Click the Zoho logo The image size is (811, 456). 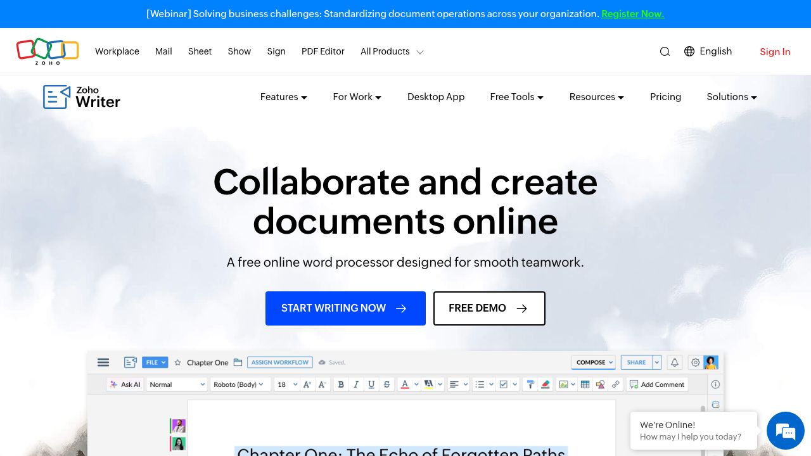pyautogui.click(x=48, y=51)
